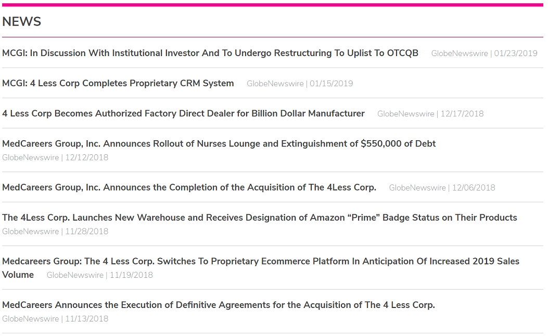Image resolution: width=548 pixels, height=336 pixels.
Task: Click GlobeNewswire source dated 12/12/2018
Action: pos(55,158)
